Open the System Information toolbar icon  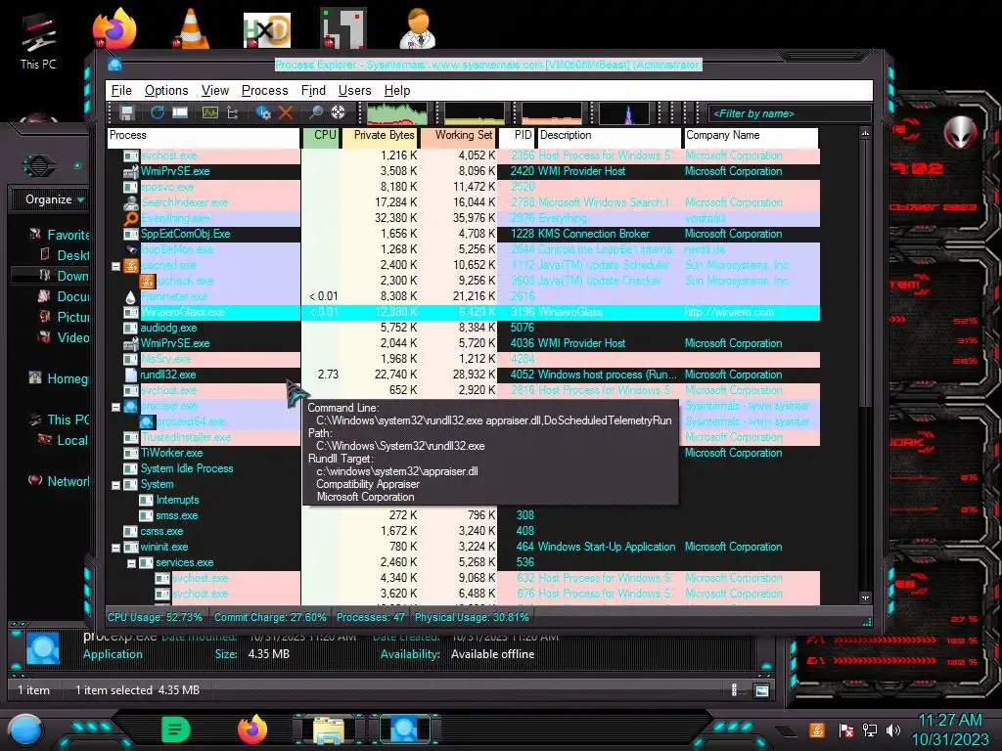pos(209,113)
